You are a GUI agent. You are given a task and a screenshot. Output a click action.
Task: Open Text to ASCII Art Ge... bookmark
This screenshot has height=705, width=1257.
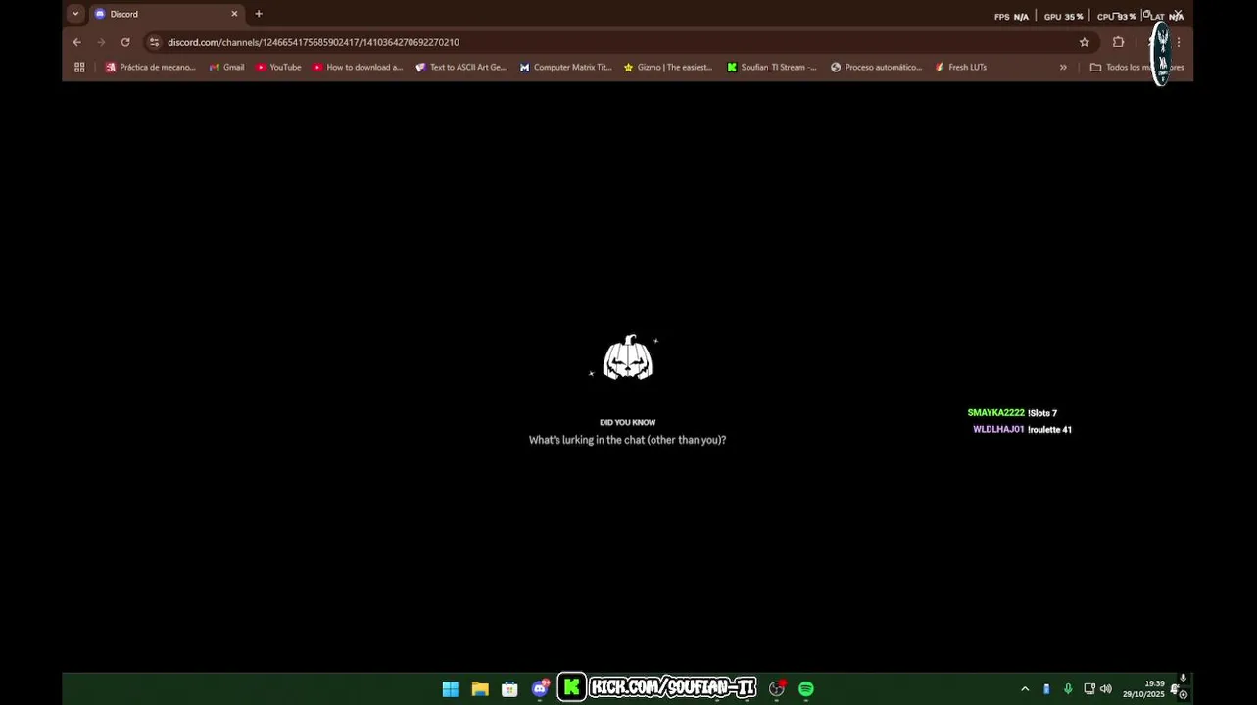460,68
